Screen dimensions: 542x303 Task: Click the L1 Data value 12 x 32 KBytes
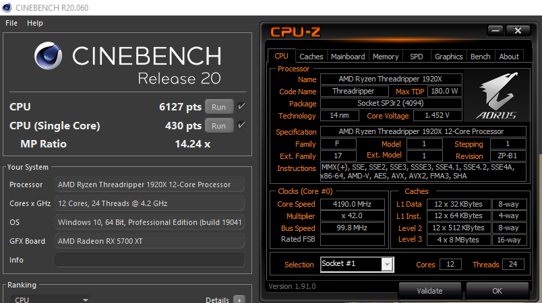[x=458, y=204]
